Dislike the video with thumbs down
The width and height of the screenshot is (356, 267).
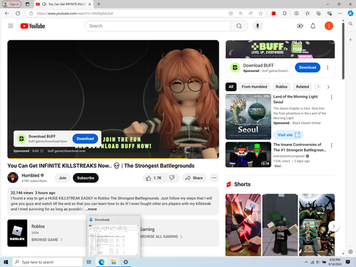pos(172,178)
